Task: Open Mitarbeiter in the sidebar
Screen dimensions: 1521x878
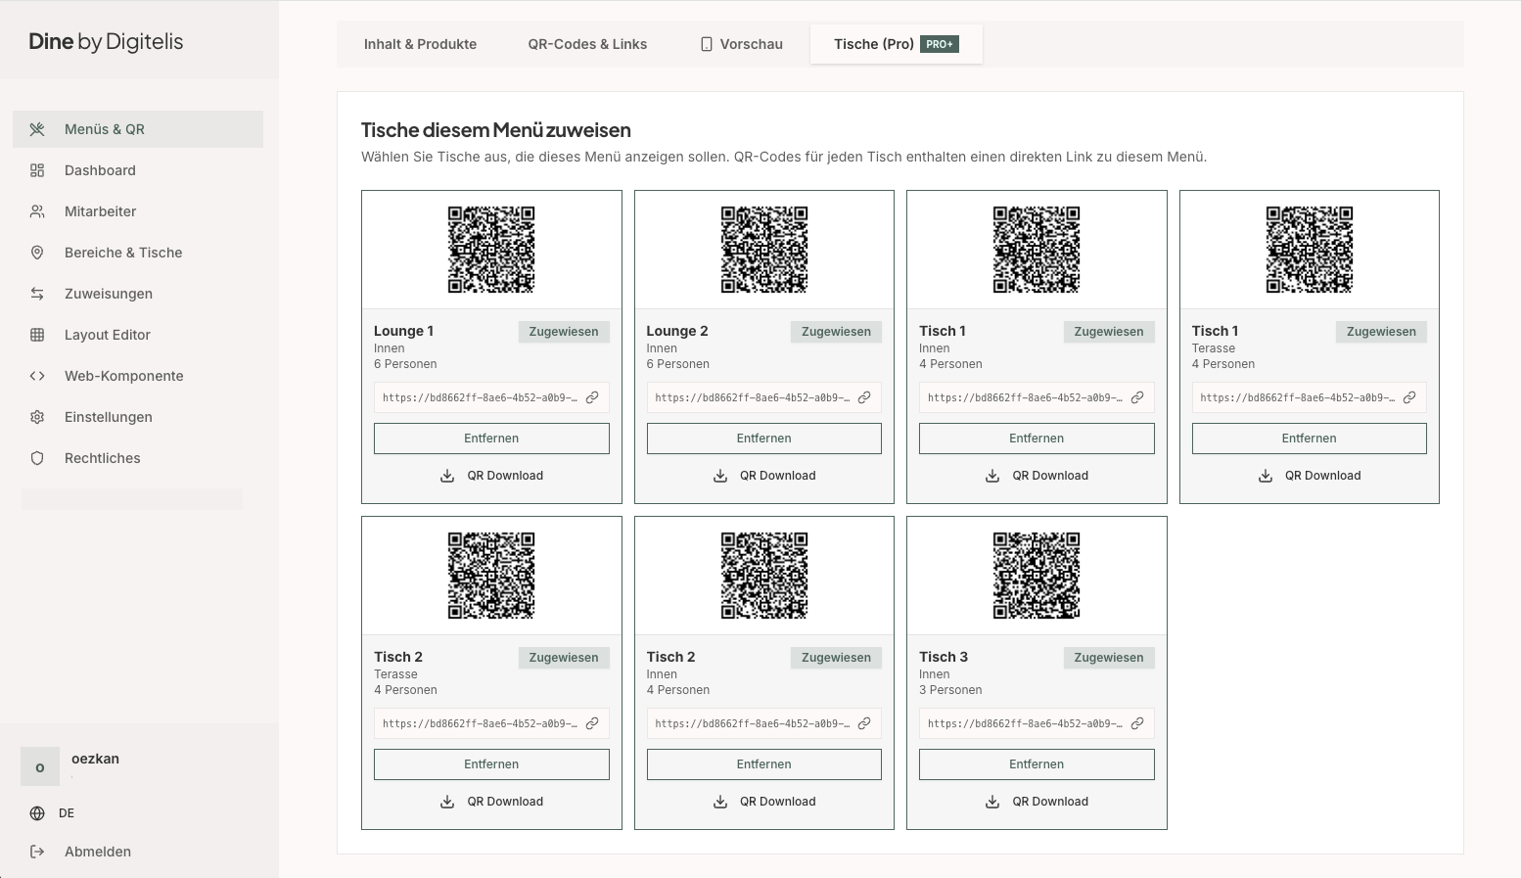Action: pyautogui.click(x=138, y=211)
